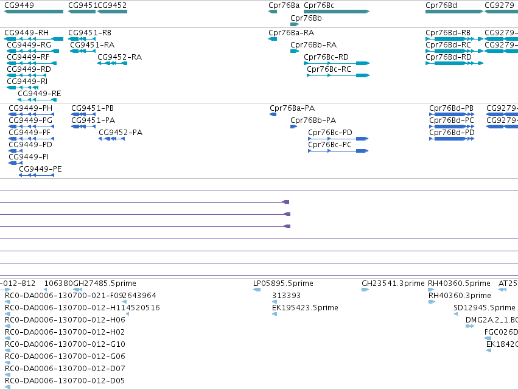518x390 pixels.
Task: Select the Cpr76Bc gene label
Action: tap(319, 5)
